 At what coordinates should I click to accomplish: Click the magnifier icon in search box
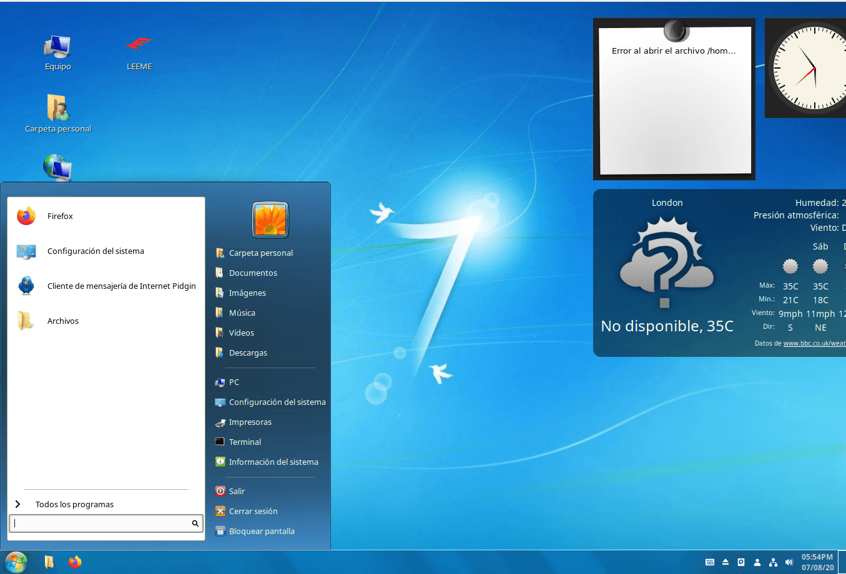195,523
